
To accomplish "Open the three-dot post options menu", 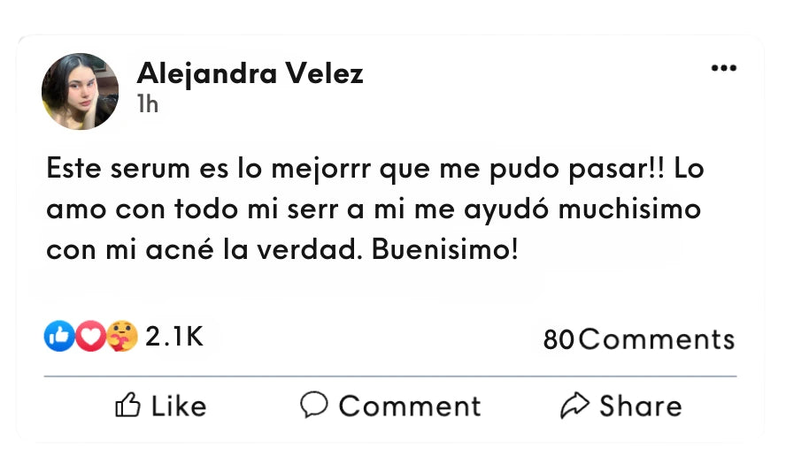I will (723, 69).
